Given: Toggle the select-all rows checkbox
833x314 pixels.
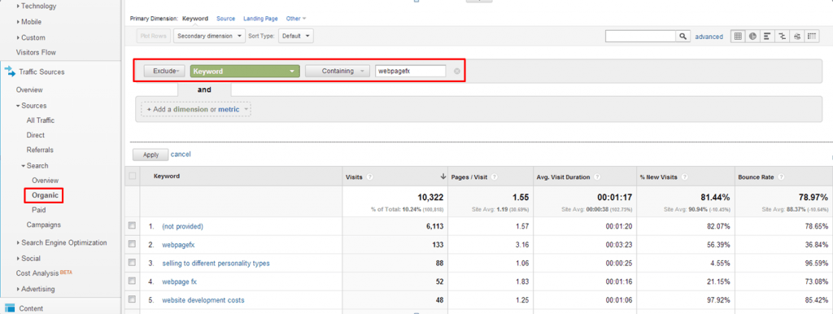Looking at the screenshot, I should point(133,177).
